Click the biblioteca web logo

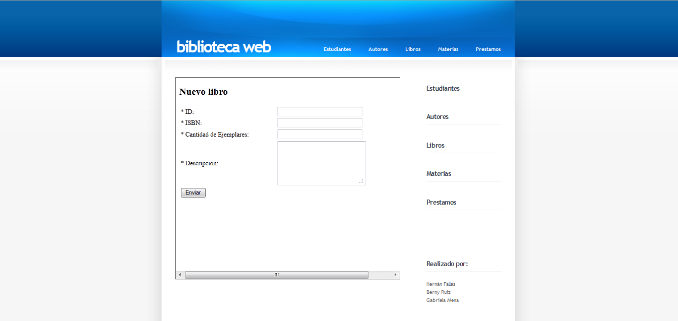[223, 46]
